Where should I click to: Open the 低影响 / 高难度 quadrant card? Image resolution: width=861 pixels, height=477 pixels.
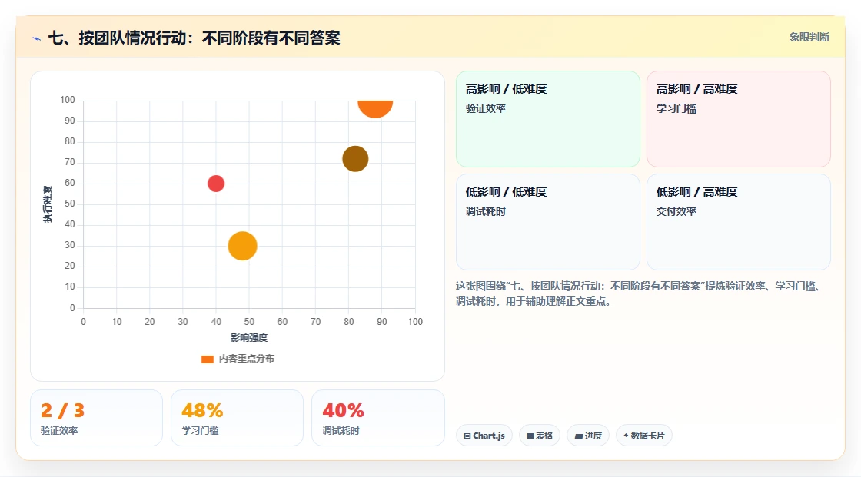[739, 222]
